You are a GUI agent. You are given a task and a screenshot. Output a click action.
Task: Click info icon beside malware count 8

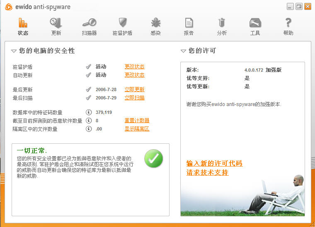point(89,121)
